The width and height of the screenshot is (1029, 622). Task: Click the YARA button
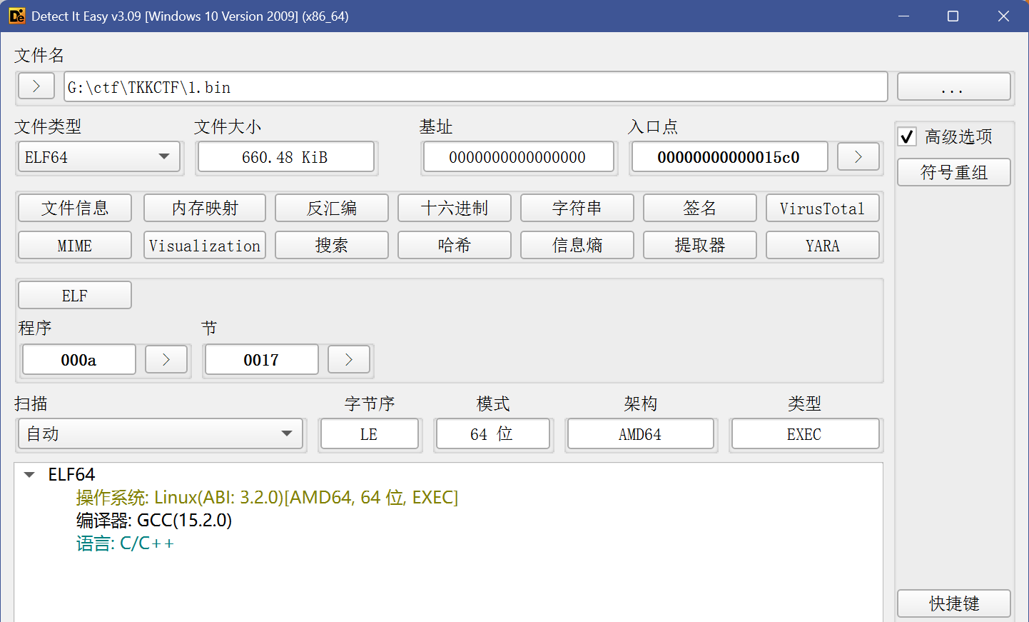coord(822,246)
